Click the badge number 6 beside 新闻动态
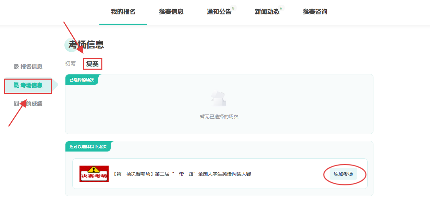The image size is (430, 217). [281, 8]
